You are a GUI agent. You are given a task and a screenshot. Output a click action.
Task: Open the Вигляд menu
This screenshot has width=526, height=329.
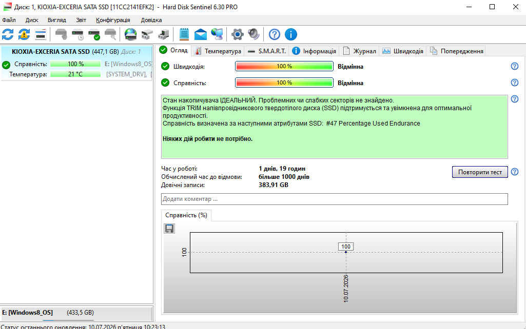[56, 20]
